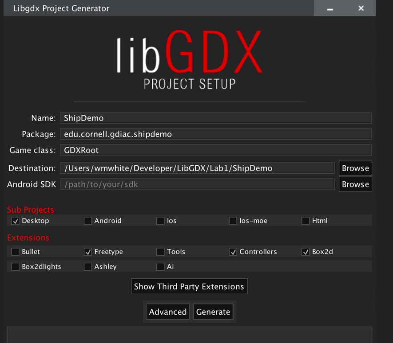Viewport: 393px width, 343px height.
Task: Open the Advanced settings
Action: coord(167,312)
